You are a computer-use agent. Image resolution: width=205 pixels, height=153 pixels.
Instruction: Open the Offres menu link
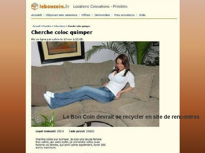tap(86, 15)
